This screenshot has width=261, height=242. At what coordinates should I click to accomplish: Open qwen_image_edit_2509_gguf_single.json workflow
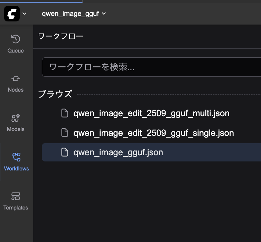point(153,133)
